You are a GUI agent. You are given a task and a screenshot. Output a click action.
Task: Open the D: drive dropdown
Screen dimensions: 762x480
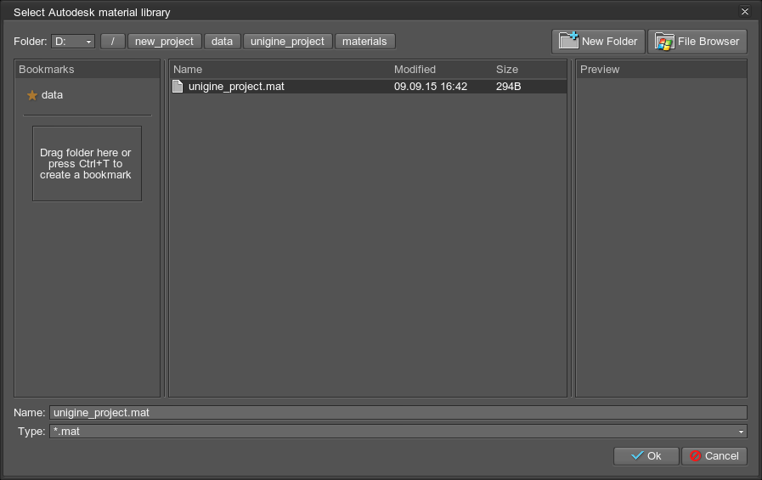point(73,42)
